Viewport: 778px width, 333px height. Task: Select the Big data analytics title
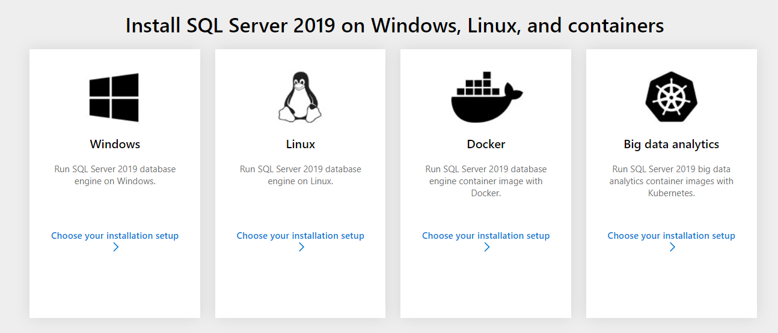[x=671, y=144]
